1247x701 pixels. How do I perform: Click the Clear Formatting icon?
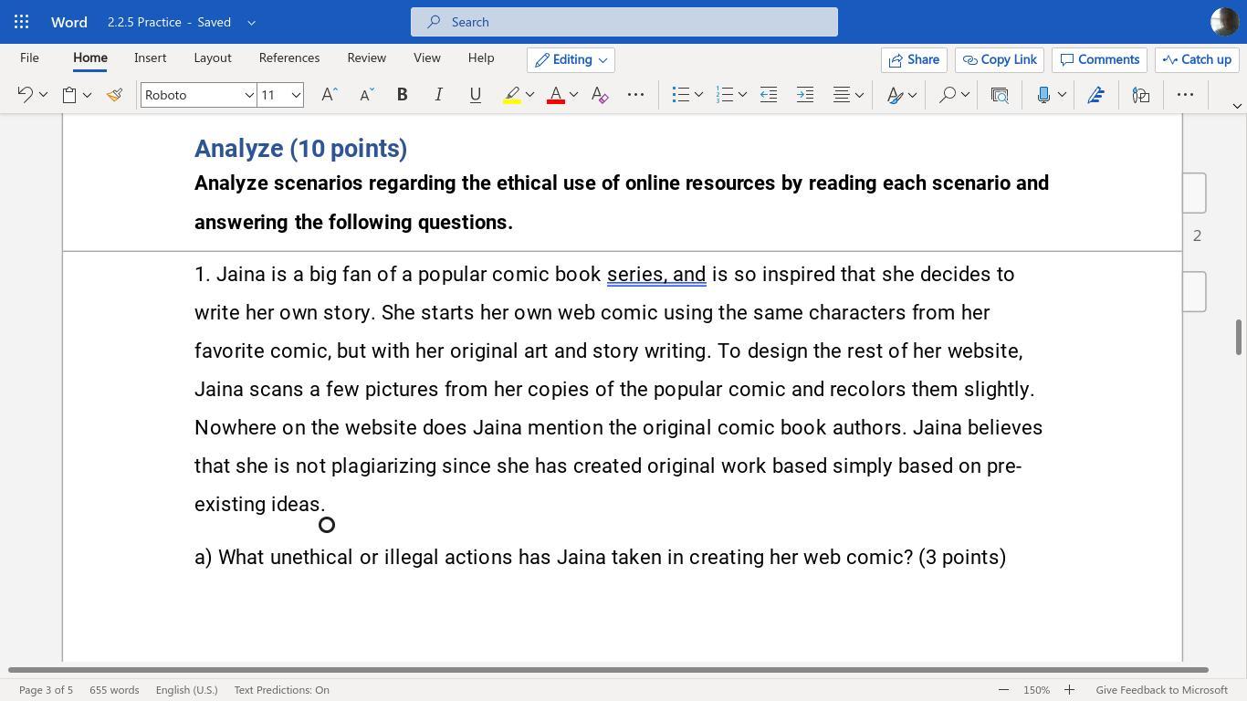pyautogui.click(x=600, y=95)
